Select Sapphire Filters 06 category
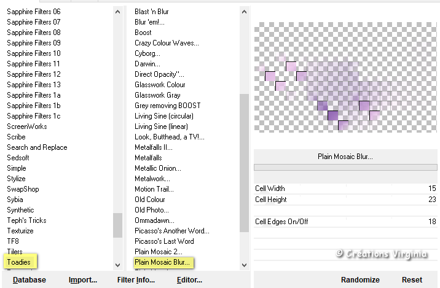Image resolution: width=440 pixels, height=288 pixels. [x=34, y=12]
